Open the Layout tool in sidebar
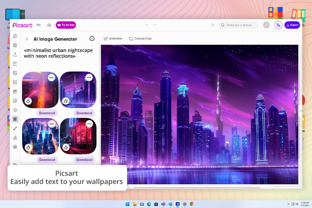The image size is (312, 208). [x=15, y=36]
